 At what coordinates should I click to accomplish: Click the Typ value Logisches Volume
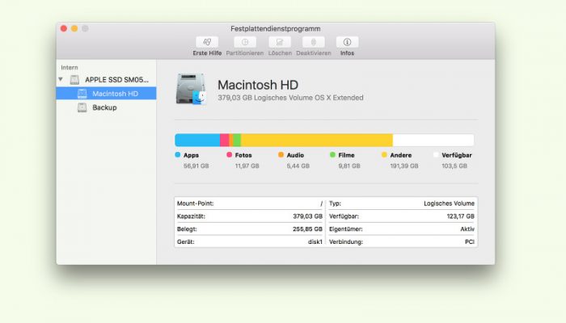[449, 203]
